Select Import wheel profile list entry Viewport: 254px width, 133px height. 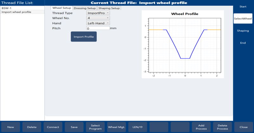point(22,12)
